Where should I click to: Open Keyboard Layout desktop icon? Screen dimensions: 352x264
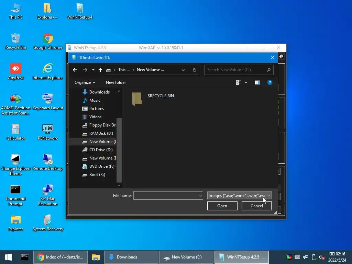click(47, 102)
